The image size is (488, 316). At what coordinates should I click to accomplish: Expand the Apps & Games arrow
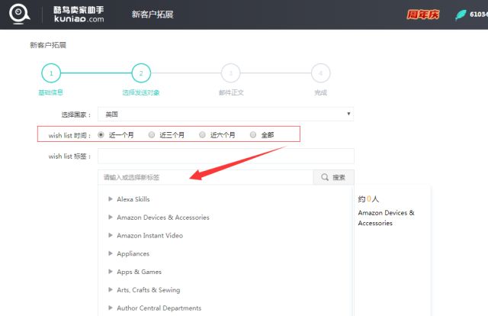coord(110,272)
